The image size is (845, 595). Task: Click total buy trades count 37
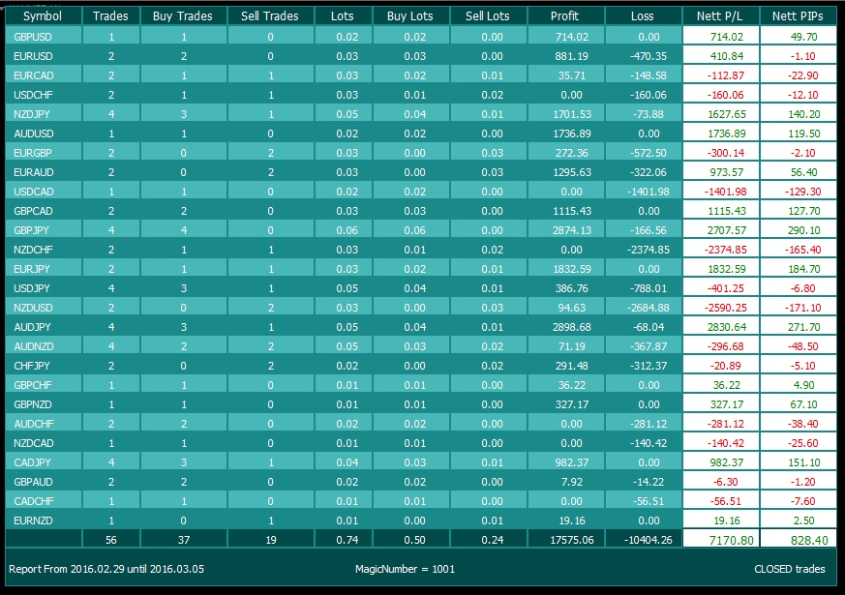(x=184, y=540)
